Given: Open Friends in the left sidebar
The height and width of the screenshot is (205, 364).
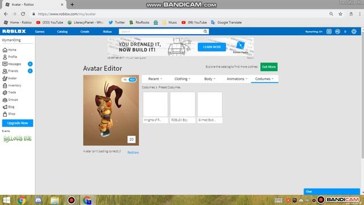Looking at the screenshot, I should (10, 71).
